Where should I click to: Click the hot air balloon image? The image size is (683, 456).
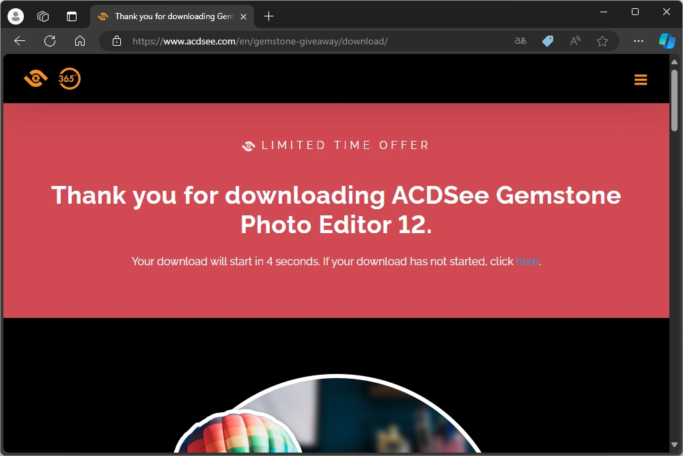click(238, 431)
